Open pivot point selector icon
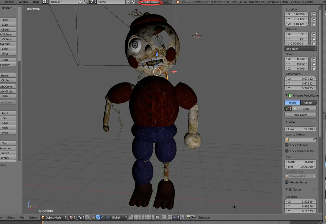This screenshot has height=224, width=326. (x=80, y=217)
